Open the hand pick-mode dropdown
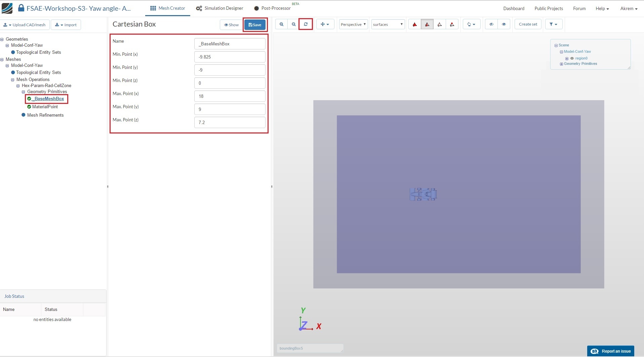Viewport: 644px width, 357px height. tap(471, 24)
